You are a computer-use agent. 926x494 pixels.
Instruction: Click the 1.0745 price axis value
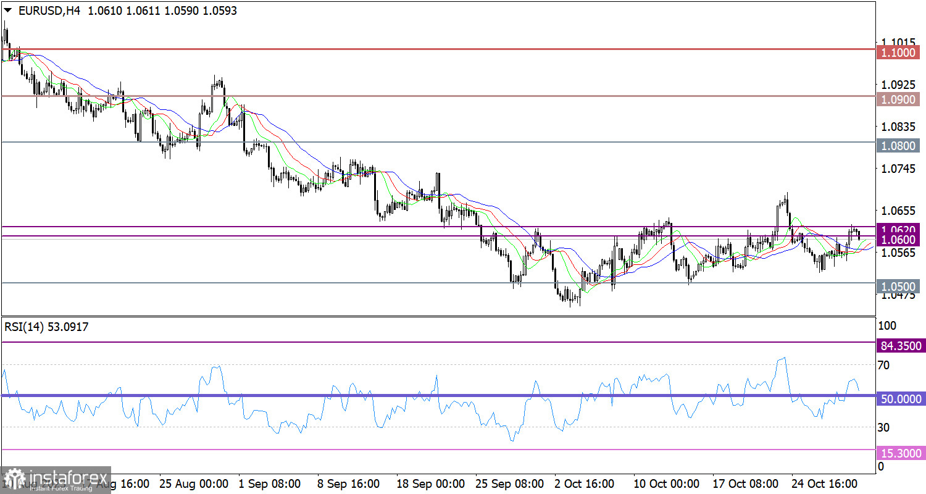(898, 169)
